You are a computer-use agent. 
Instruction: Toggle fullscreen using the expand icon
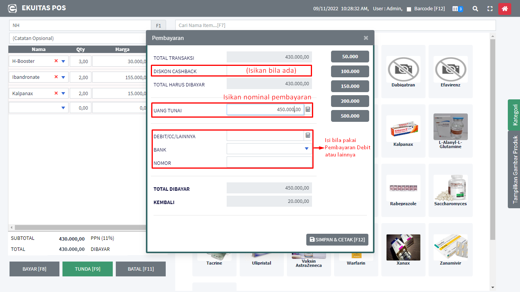click(490, 9)
